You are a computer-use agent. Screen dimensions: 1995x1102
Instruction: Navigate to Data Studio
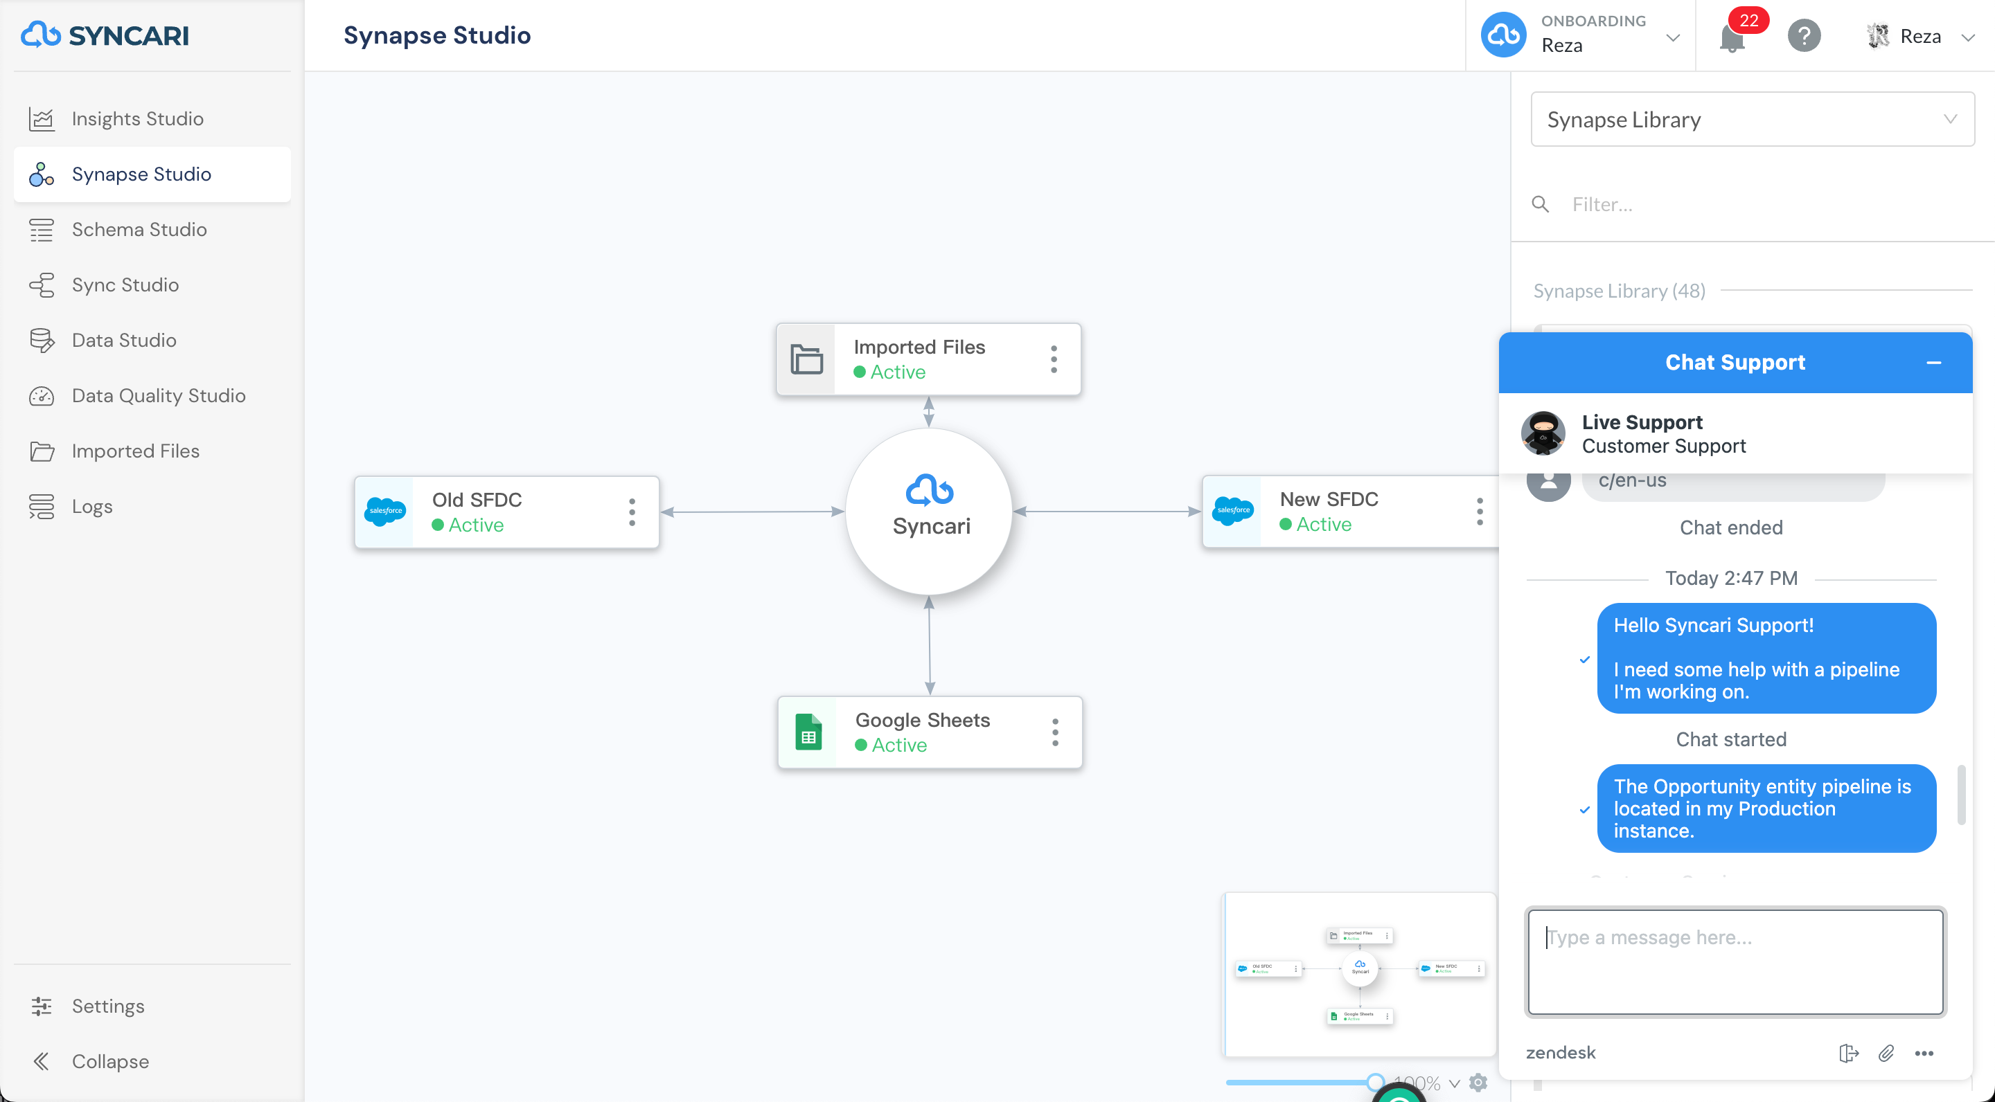point(152,341)
